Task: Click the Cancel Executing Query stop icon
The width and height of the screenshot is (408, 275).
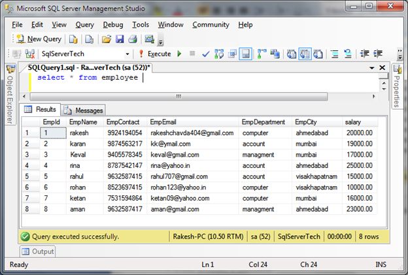Action: 192,54
